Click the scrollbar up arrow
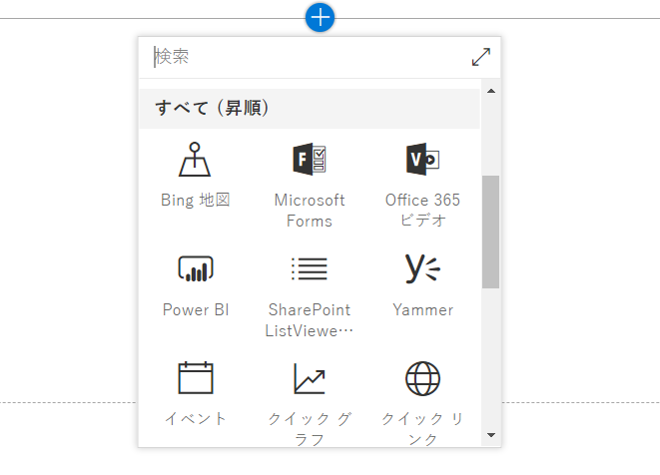This screenshot has height=475, width=660. 491,91
